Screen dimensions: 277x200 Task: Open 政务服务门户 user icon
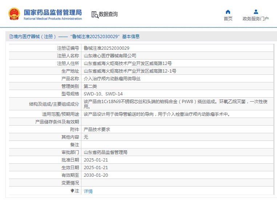[256, 12]
